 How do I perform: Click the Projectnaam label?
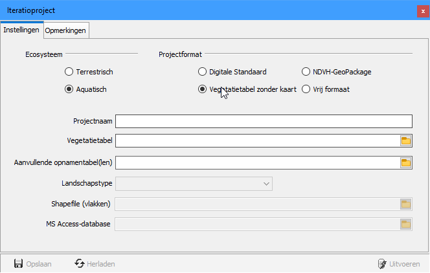pos(93,121)
